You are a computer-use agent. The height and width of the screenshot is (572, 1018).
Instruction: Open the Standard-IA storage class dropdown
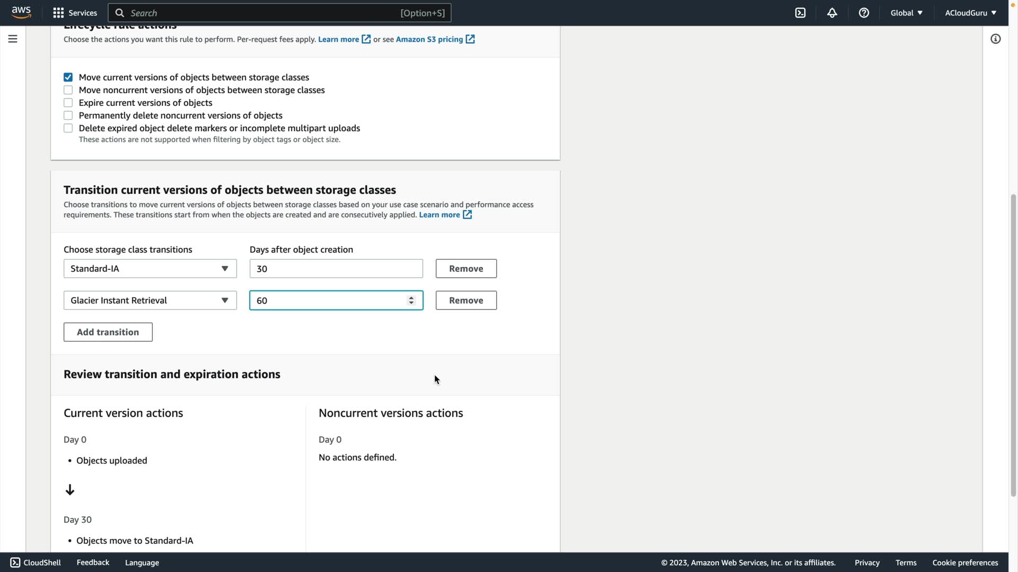(150, 269)
